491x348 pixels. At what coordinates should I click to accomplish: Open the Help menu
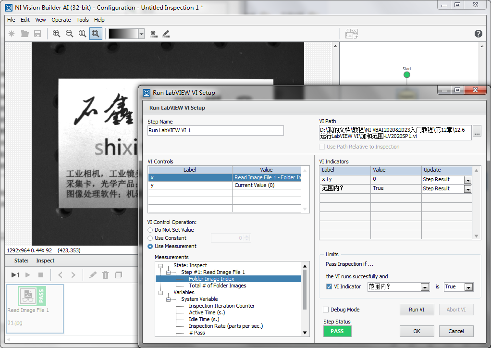pos(99,20)
